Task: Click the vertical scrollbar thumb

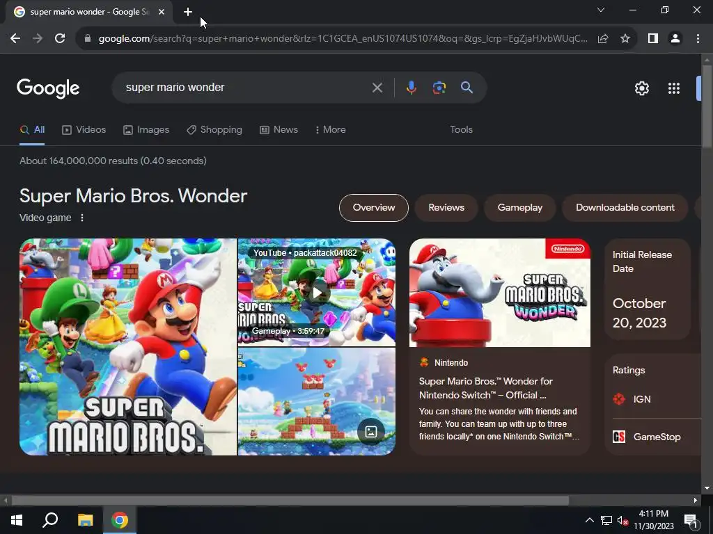Action: click(x=707, y=106)
